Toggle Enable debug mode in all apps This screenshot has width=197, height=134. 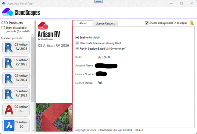(x=147, y=23)
